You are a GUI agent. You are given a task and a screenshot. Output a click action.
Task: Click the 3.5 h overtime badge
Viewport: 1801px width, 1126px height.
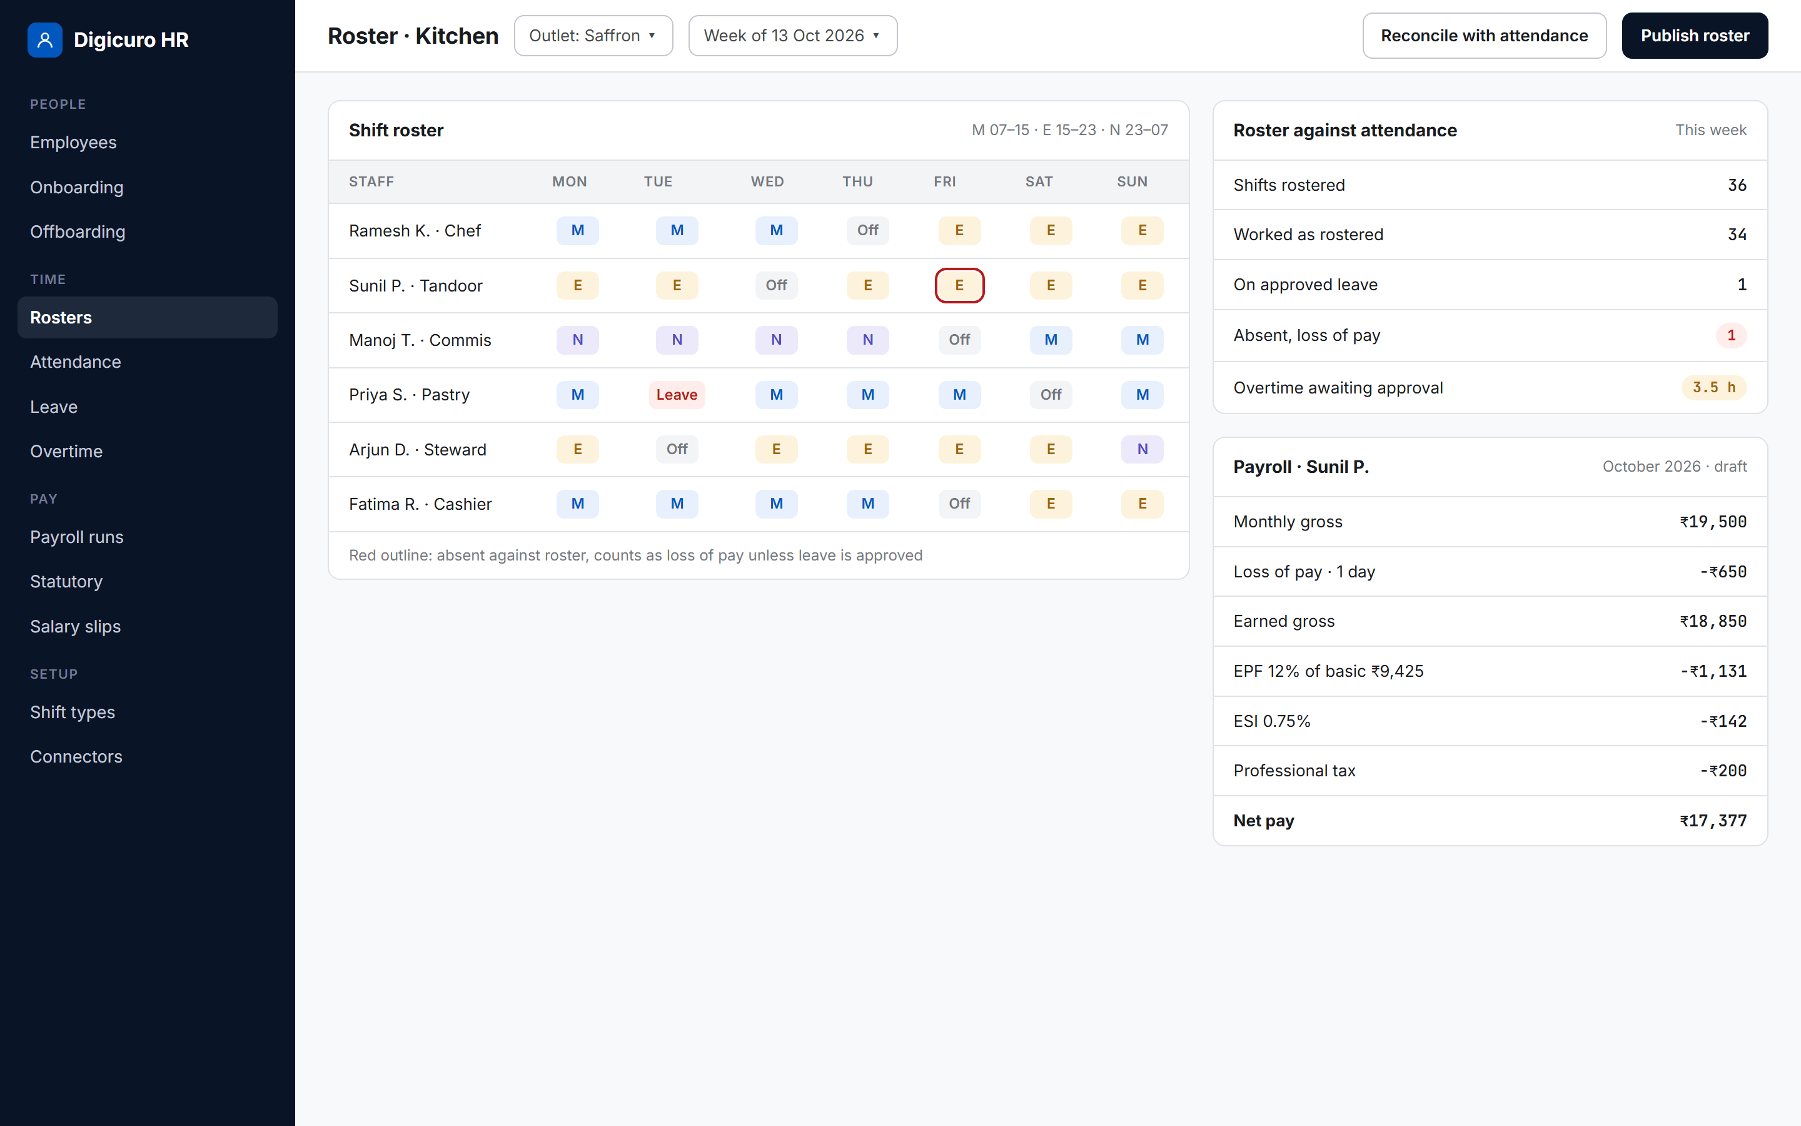click(1714, 387)
